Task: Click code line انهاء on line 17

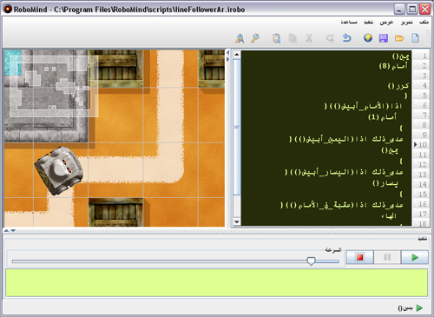Action: [x=389, y=216]
